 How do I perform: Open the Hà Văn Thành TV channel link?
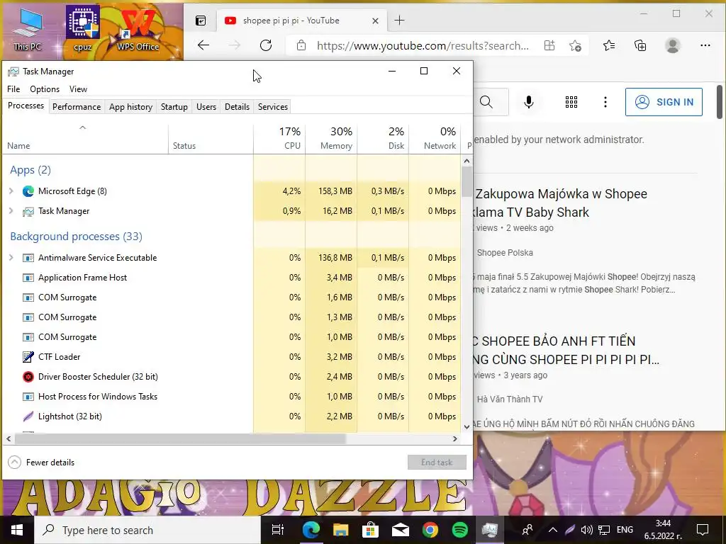509,399
